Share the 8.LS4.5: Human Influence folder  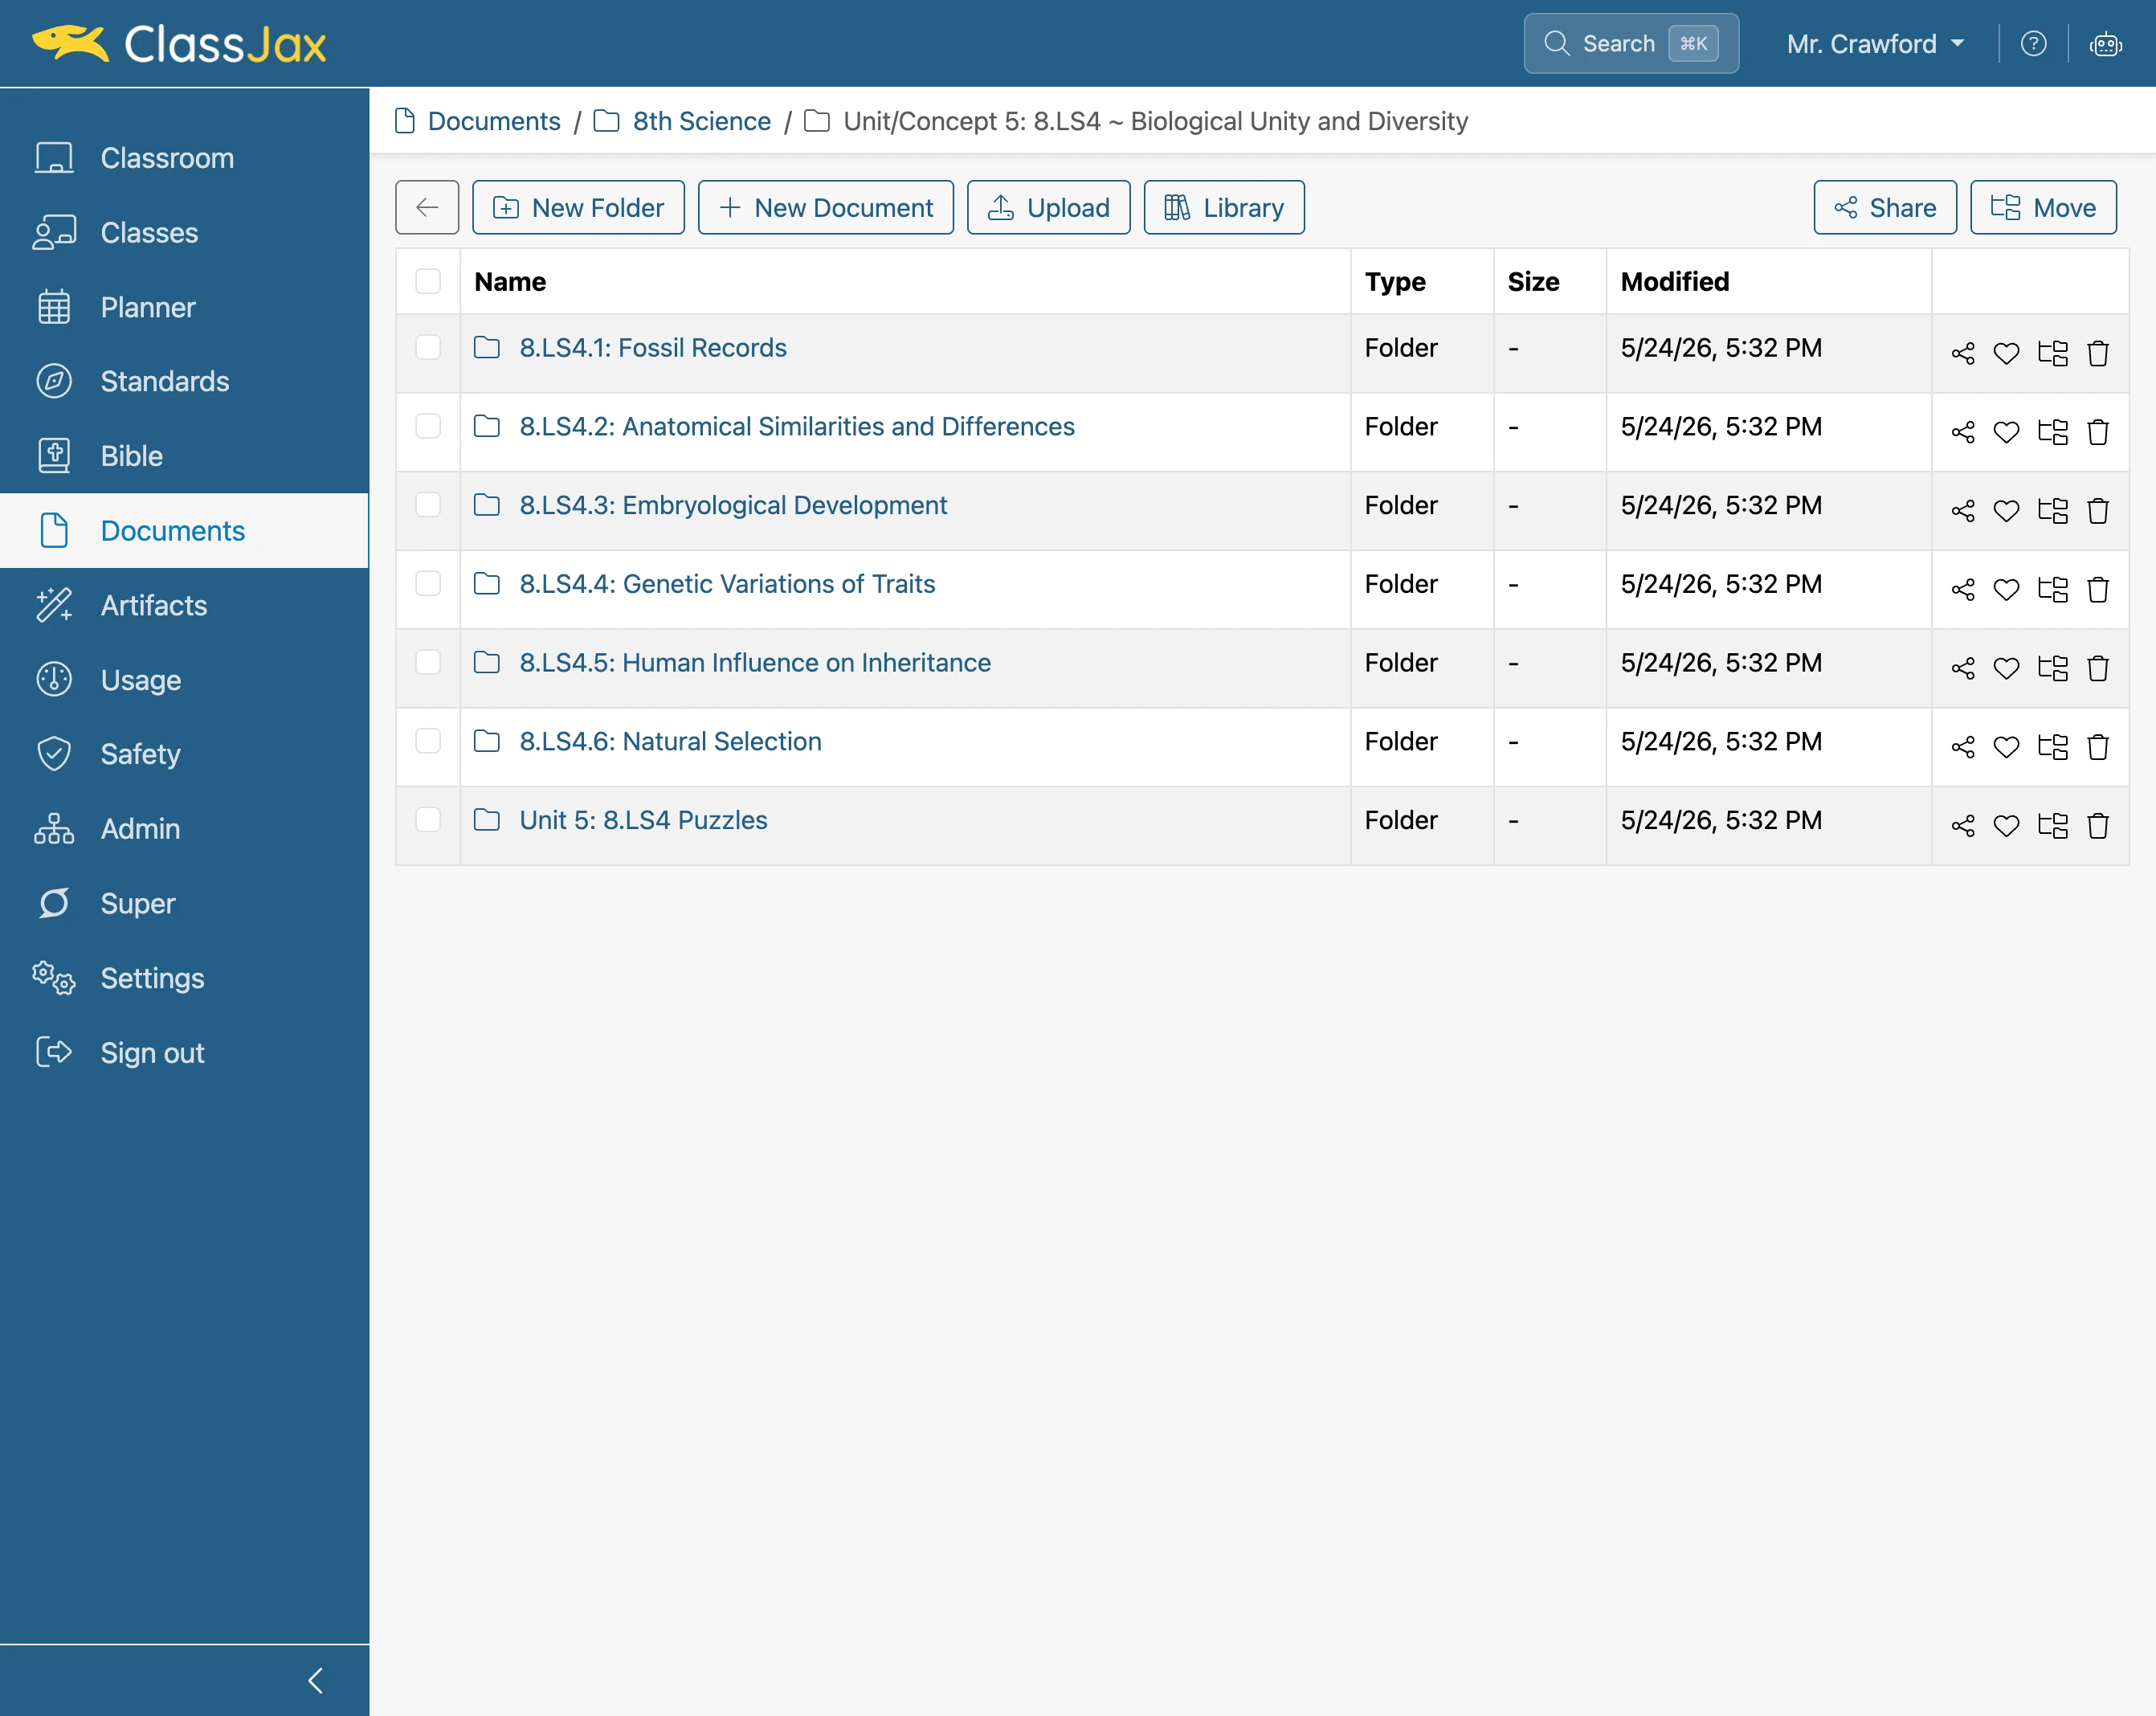click(x=1963, y=668)
